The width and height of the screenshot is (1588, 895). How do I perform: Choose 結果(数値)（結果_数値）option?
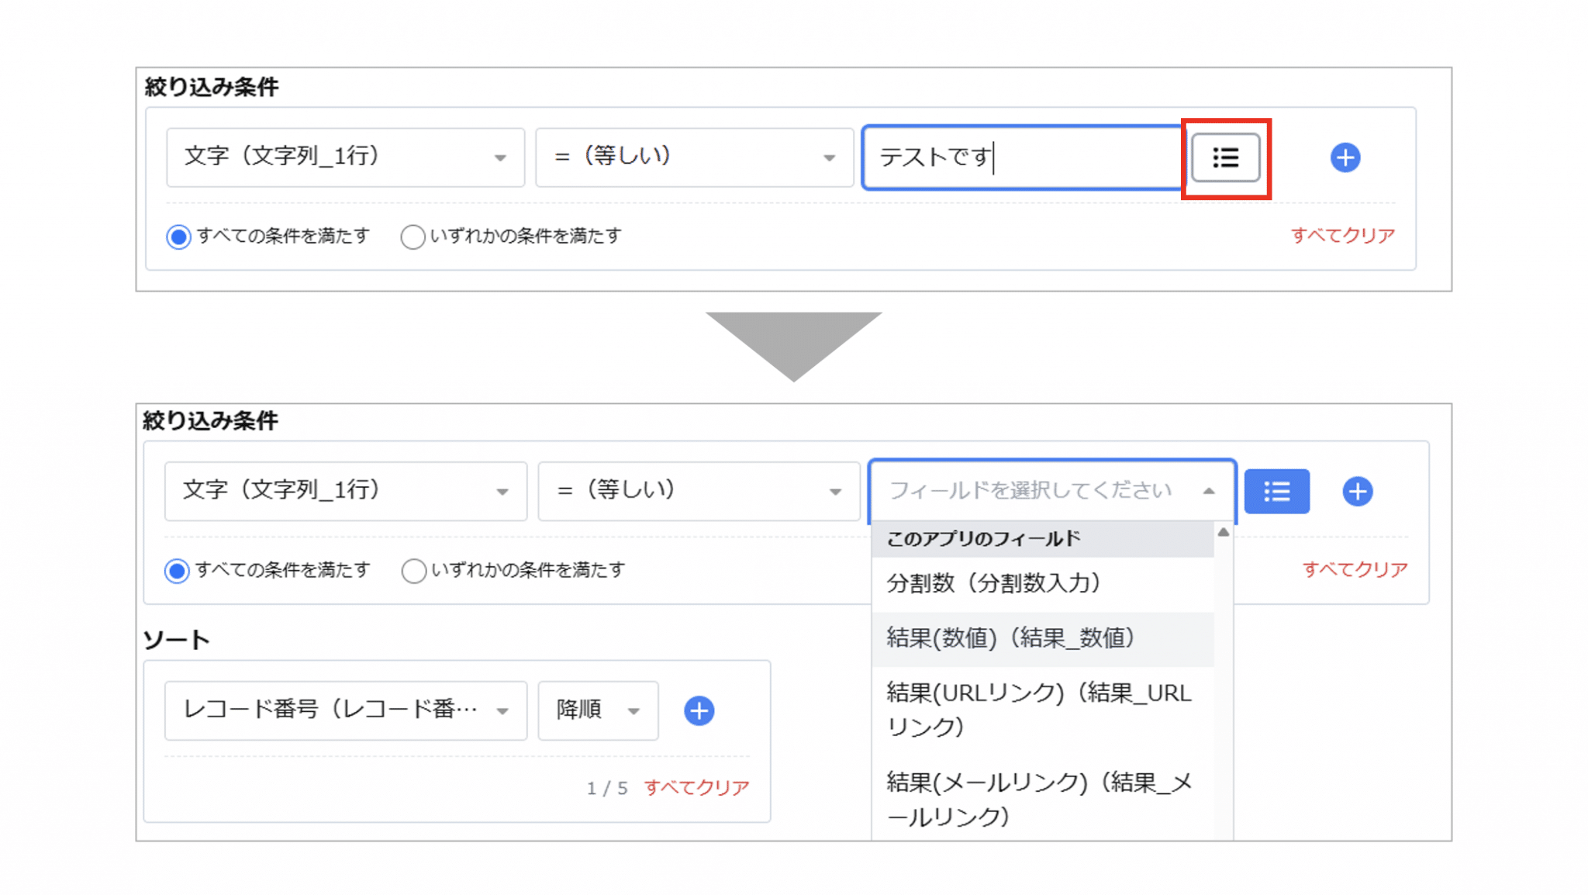(x=1011, y=638)
